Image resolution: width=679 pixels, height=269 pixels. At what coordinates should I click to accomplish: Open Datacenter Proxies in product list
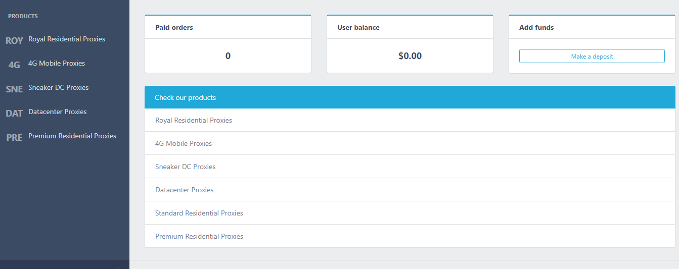click(x=185, y=190)
